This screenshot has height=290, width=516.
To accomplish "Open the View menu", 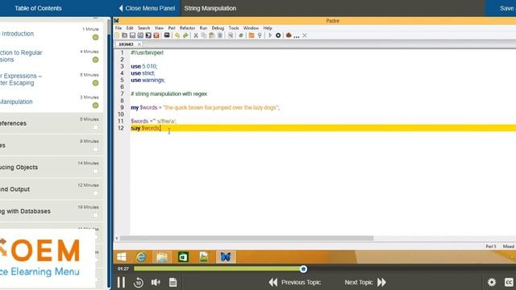I will [159, 28].
